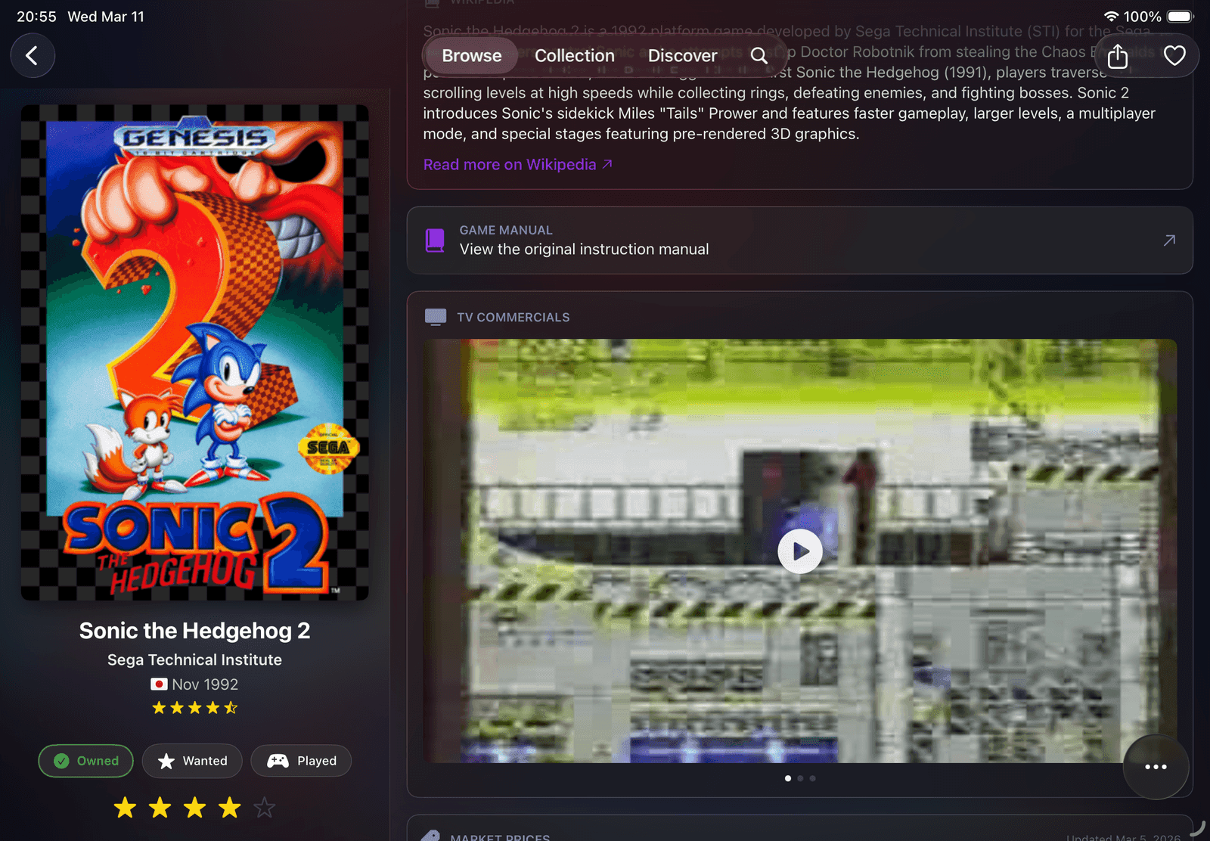Toggle the Played status
1210x841 pixels.
point(301,761)
